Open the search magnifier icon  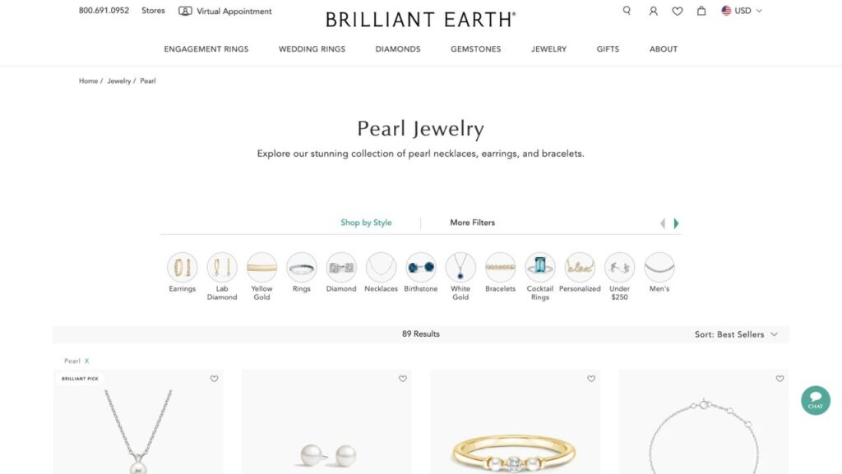pos(627,11)
